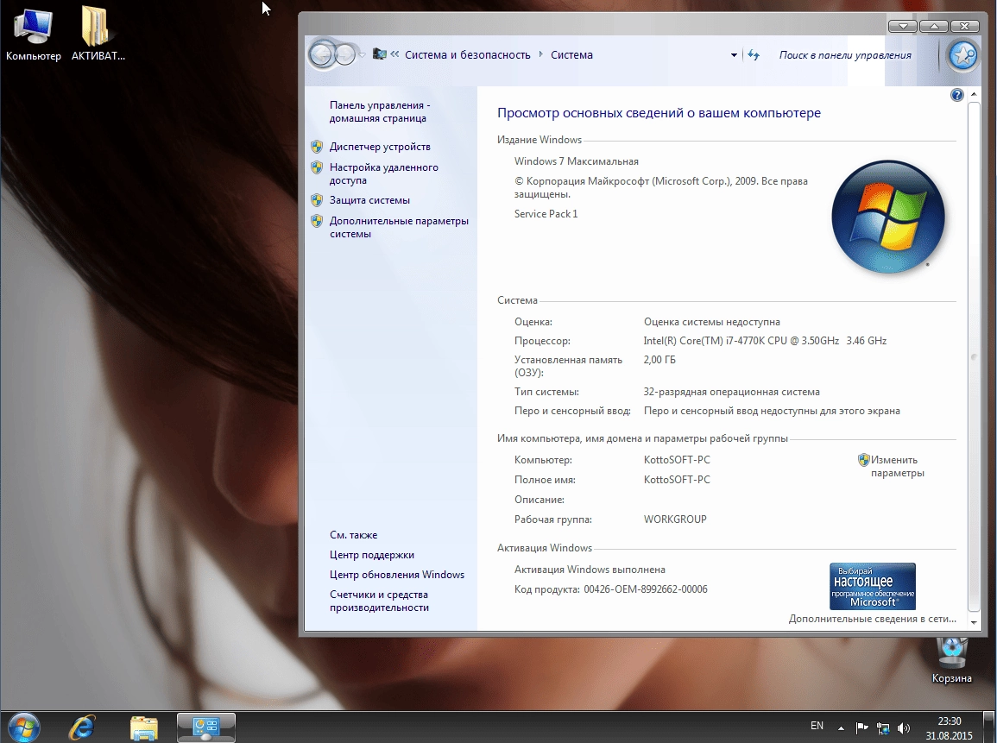The image size is (997, 743).
Task: Click the WORKGROUP value text
Action: 675,519
